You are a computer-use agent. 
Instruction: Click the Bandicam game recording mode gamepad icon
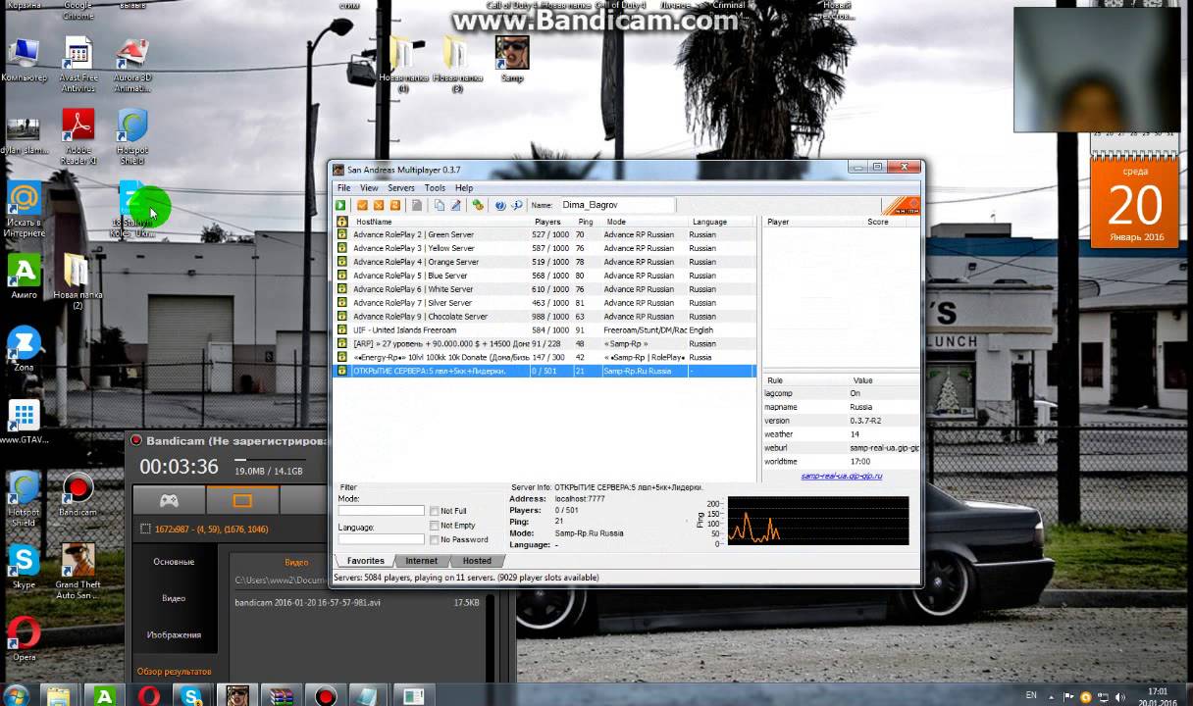pos(170,500)
